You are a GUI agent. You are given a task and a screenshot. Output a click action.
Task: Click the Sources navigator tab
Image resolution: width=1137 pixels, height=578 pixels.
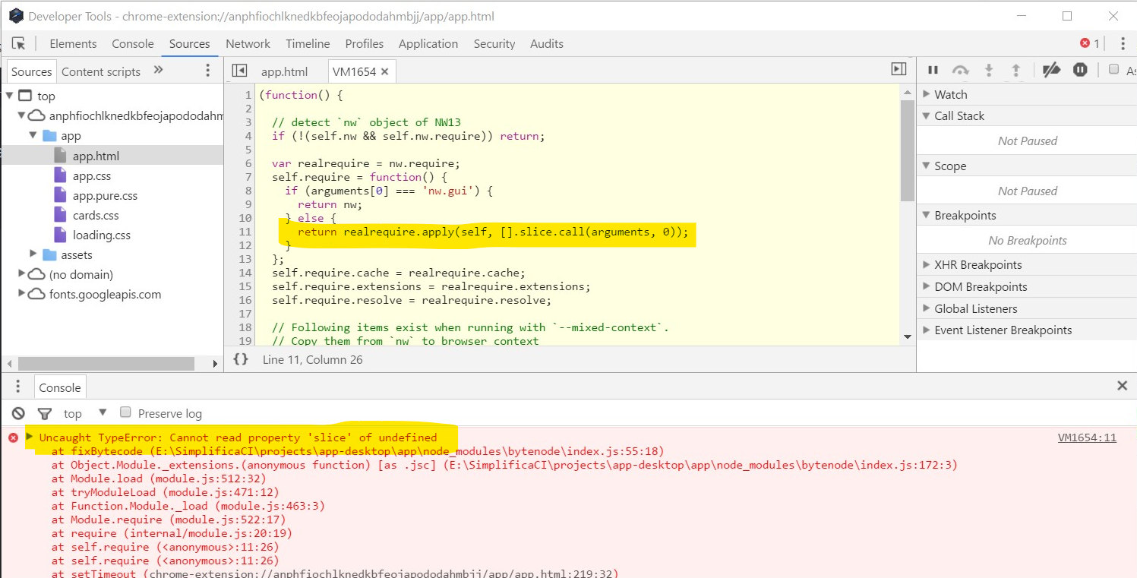(x=31, y=71)
